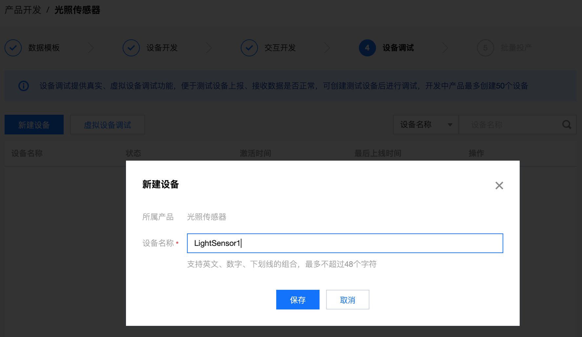Click the 设备名称 input containing LightSensor1
582x337 pixels.
pyautogui.click(x=344, y=243)
